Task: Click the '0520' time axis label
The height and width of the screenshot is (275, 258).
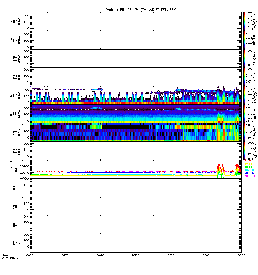Action: coord(171,255)
